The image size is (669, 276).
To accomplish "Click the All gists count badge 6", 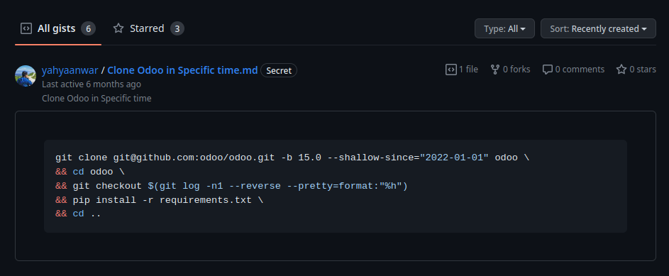I will (88, 28).
